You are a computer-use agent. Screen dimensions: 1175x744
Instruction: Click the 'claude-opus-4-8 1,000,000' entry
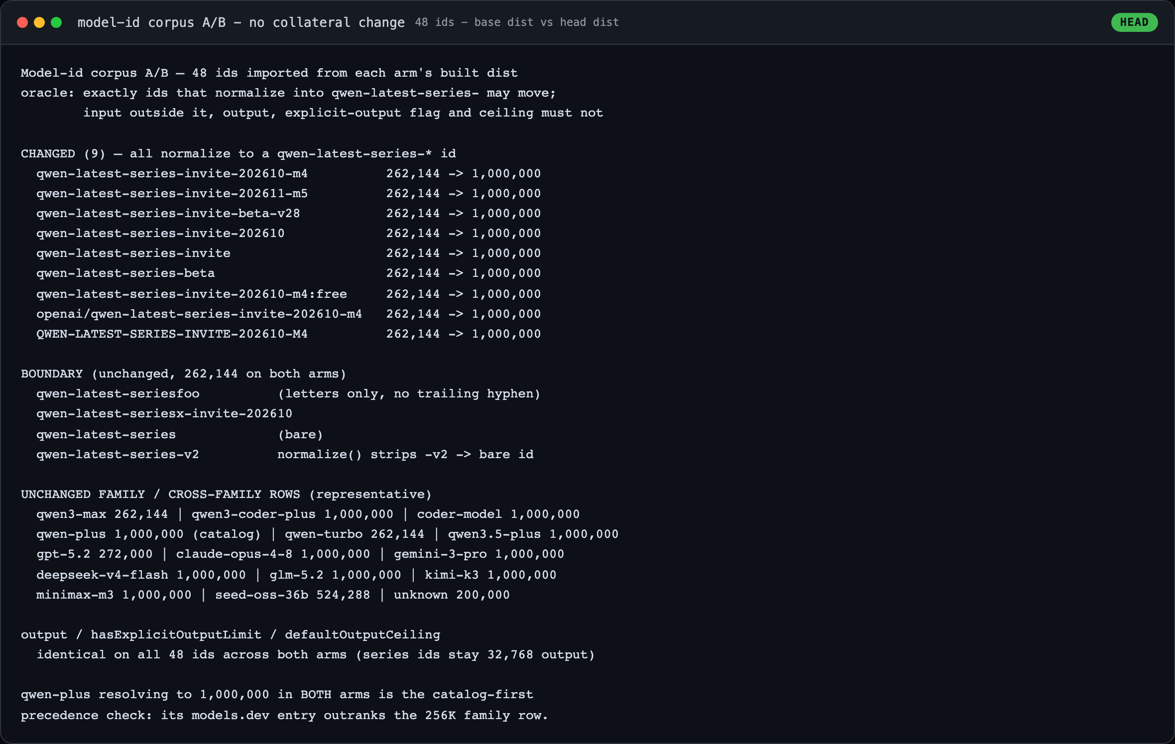coord(273,554)
